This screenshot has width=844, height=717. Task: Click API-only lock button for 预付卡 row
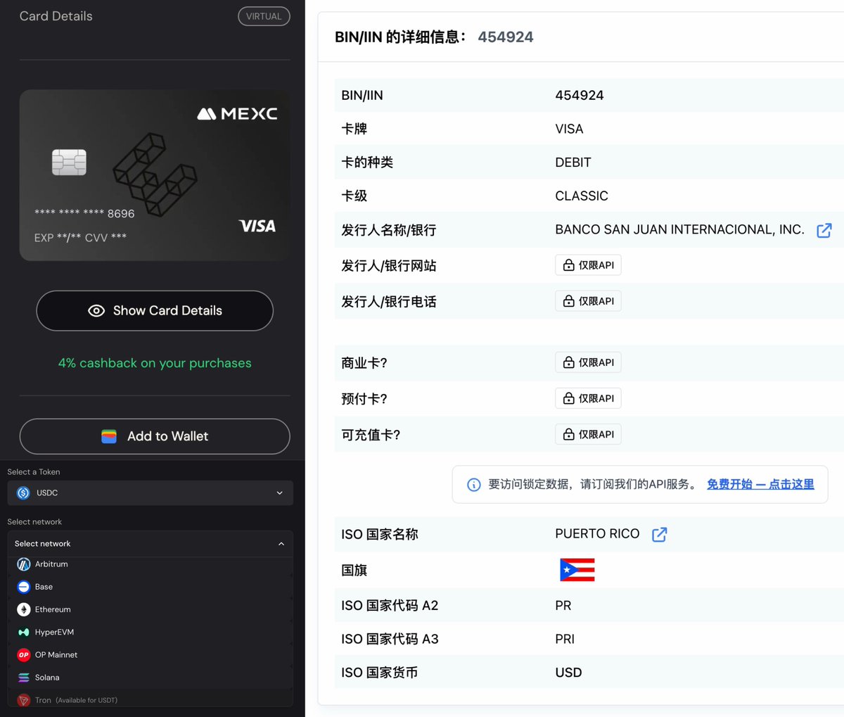tap(588, 398)
